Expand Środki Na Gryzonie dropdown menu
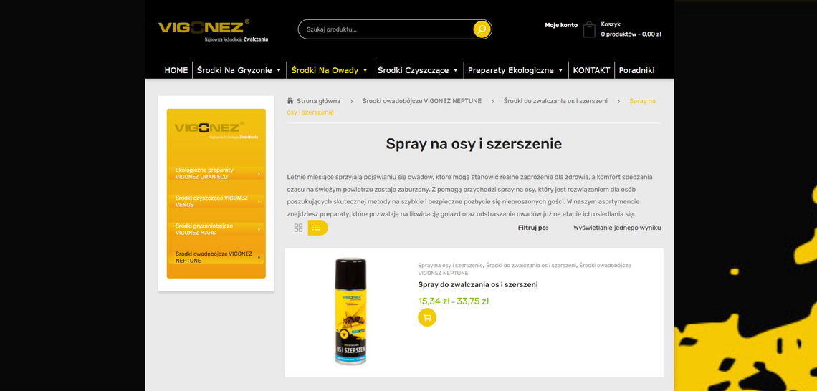 pyautogui.click(x=279, y=70)
